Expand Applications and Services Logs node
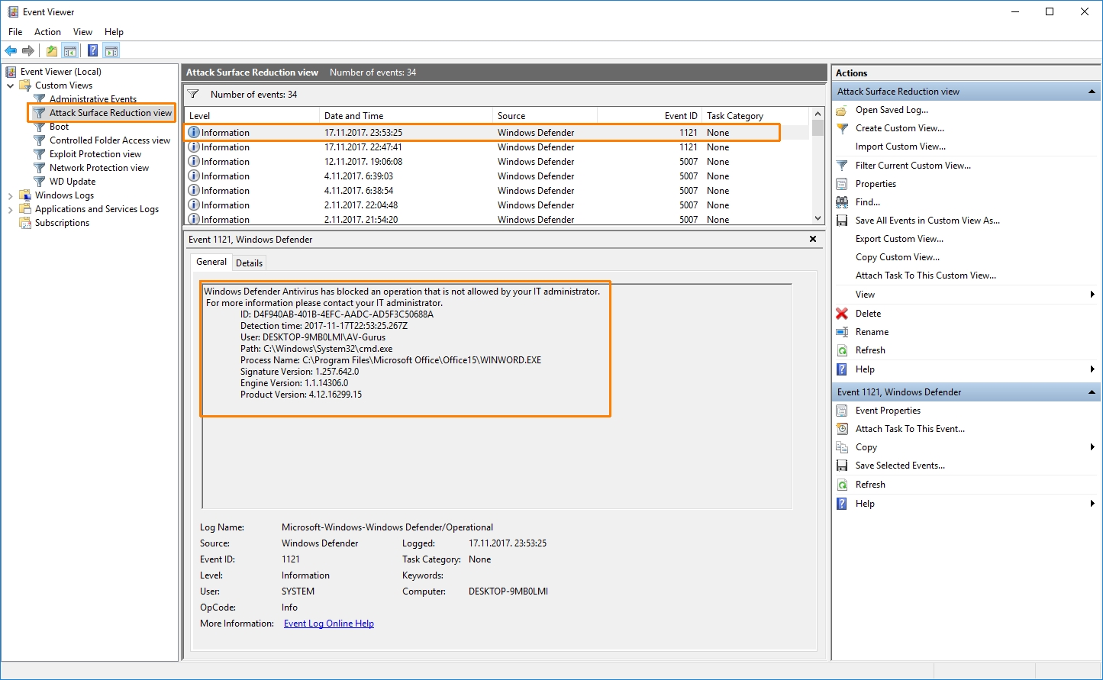The width and height of the screenshot is (1103, 680). (x=11, y=209)
